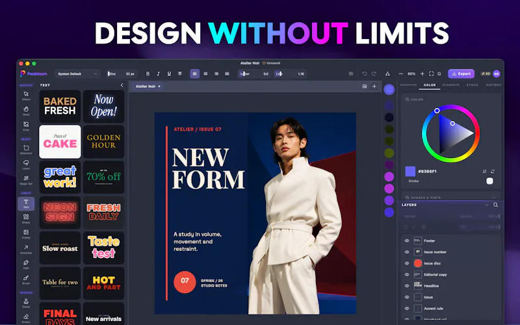Click the 43 credits badge

click(x=485, y=73)
